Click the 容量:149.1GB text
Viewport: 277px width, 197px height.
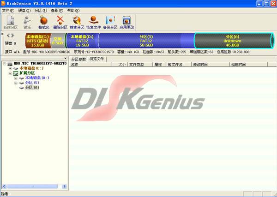click(128, 52)
